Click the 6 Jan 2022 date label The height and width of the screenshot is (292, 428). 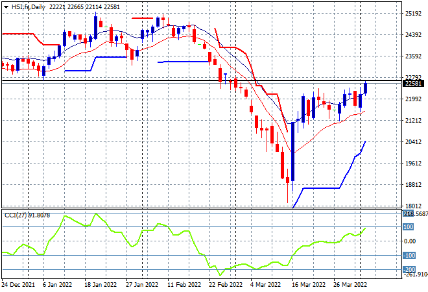(x=57, y=285)
